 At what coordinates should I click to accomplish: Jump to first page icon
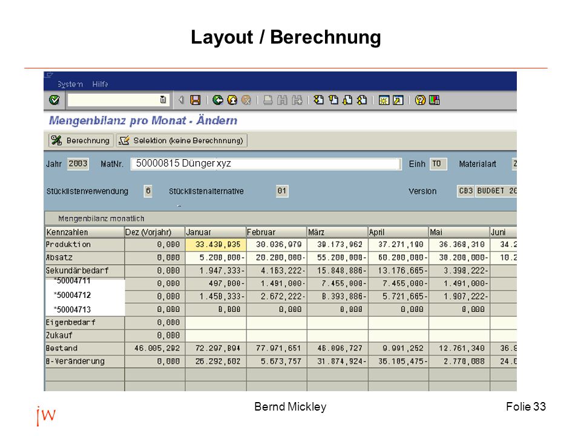319,100
